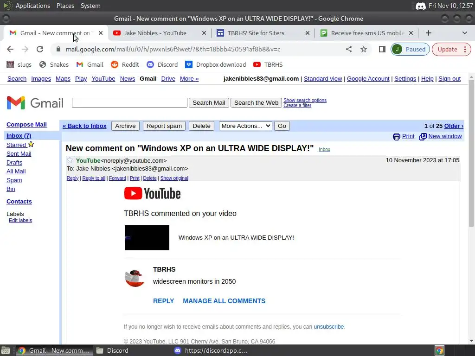This screenshot has width=475, height=356.
Task: Open the Chrome three-dot menu
Action: tap(465, 49)
